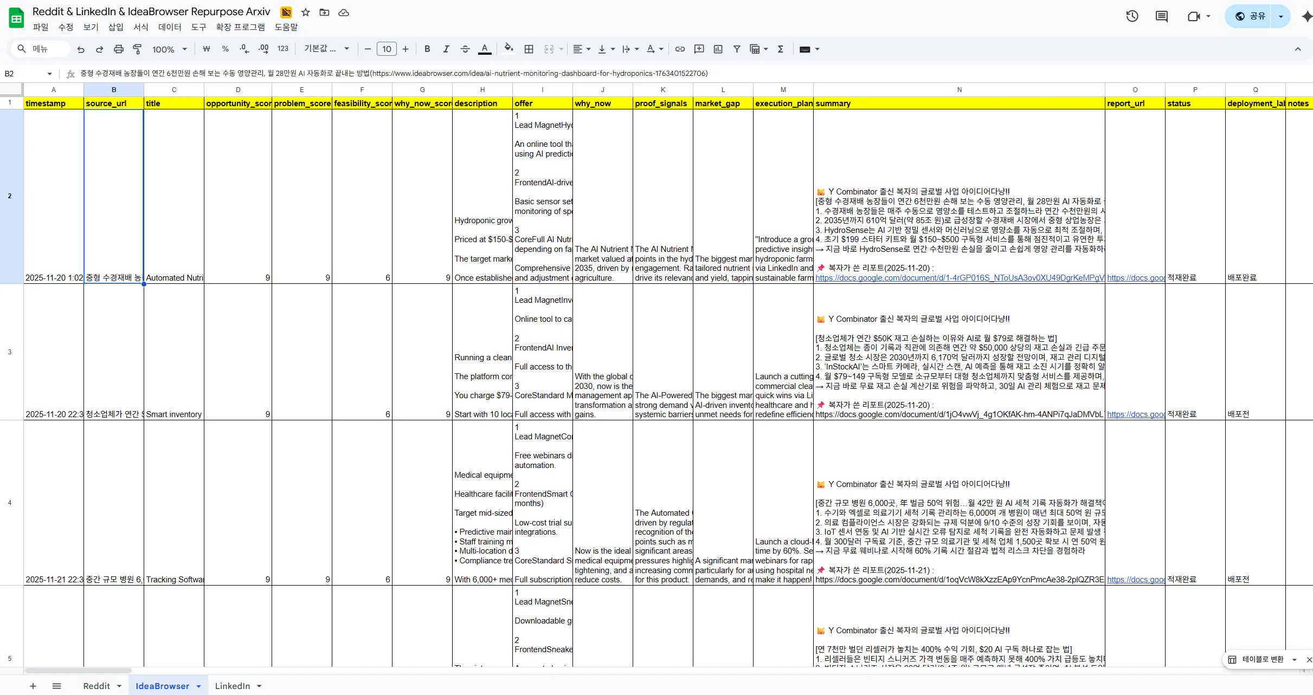Start a meeting with the camera icon
Screen dimensions: 1313x695
tap(1193, 16)
